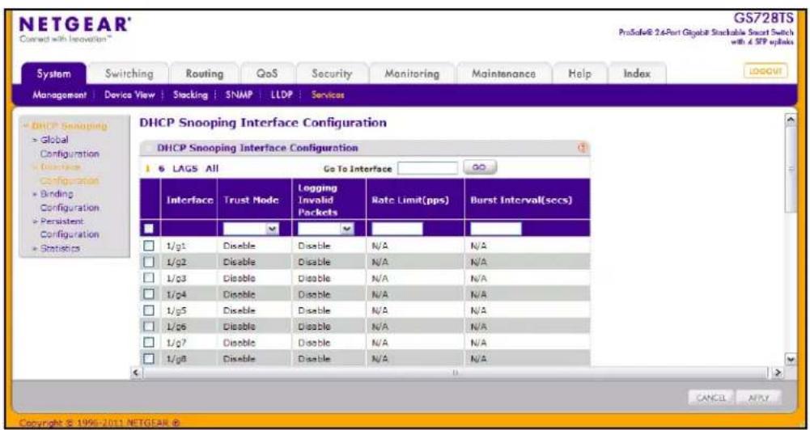This screenshot has height=430, width=810.
Task: Open the Maintenance tab
Action: point(503,74)
